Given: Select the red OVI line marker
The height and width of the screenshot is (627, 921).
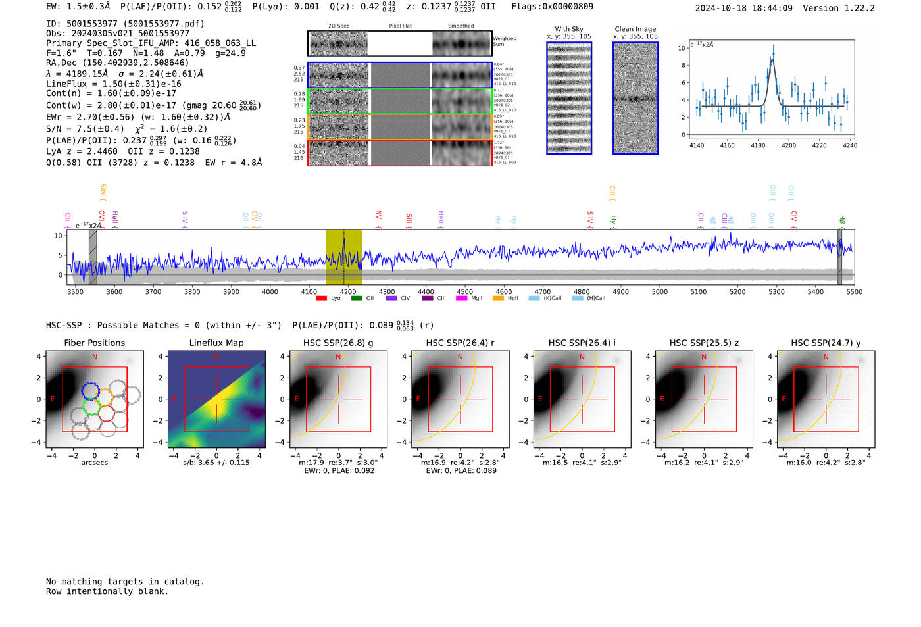Looking at the screenshot, I should pos(101,219).
